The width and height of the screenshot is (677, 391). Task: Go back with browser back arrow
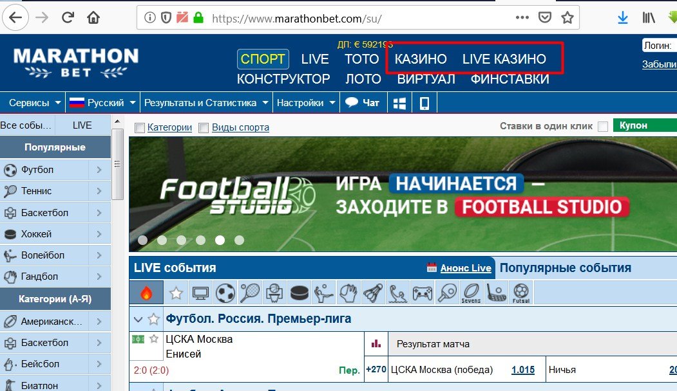15,17
